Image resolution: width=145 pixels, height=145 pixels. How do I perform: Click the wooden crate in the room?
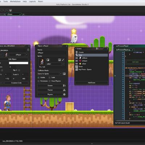tap(70, 107)
